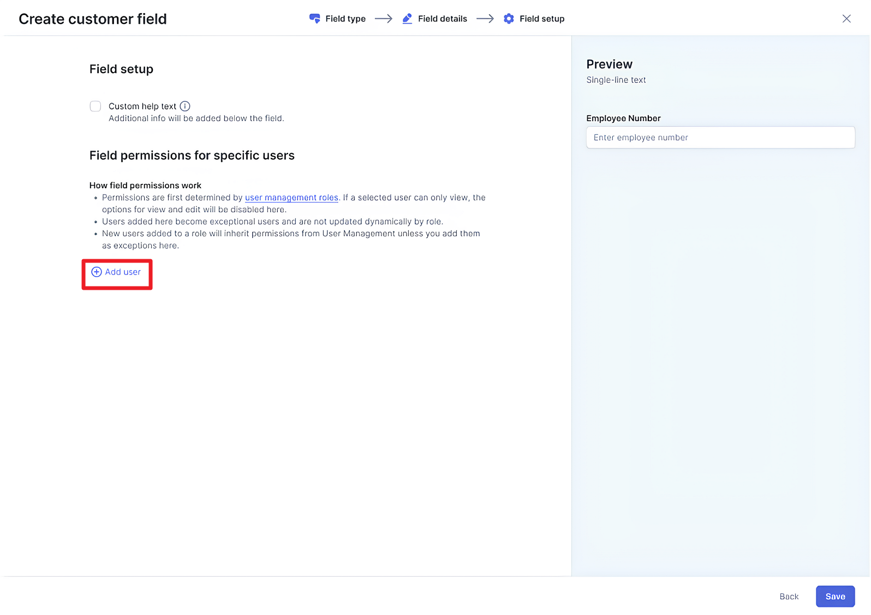Focus the Enter employee number input field
Viewport: 871px width, 615px height.
(720, 138)
